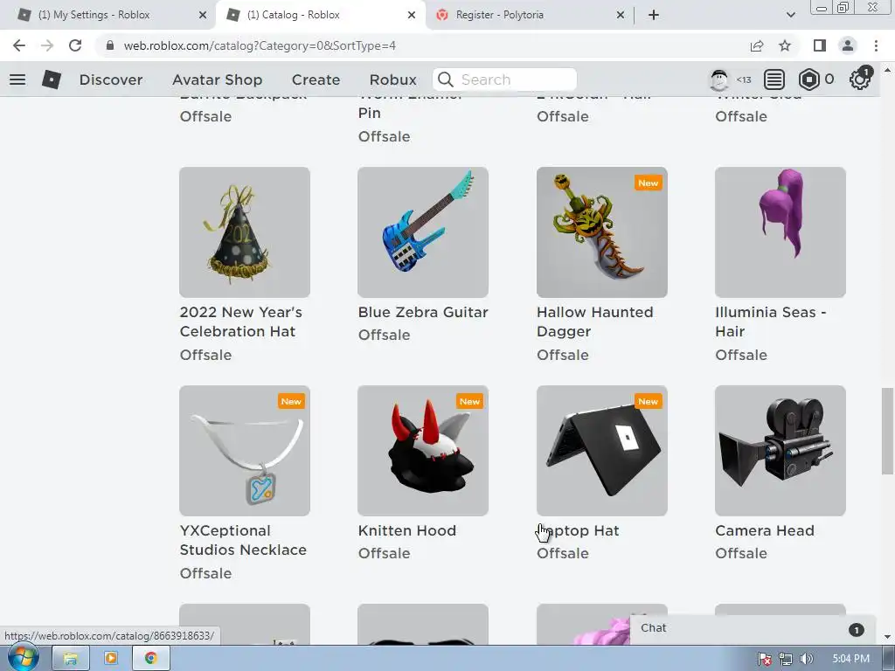Image resolution: width=895 pixels, height=671 pixels.
Task: Close the Register - Polytoria tab
Action: tap(621, 15)
